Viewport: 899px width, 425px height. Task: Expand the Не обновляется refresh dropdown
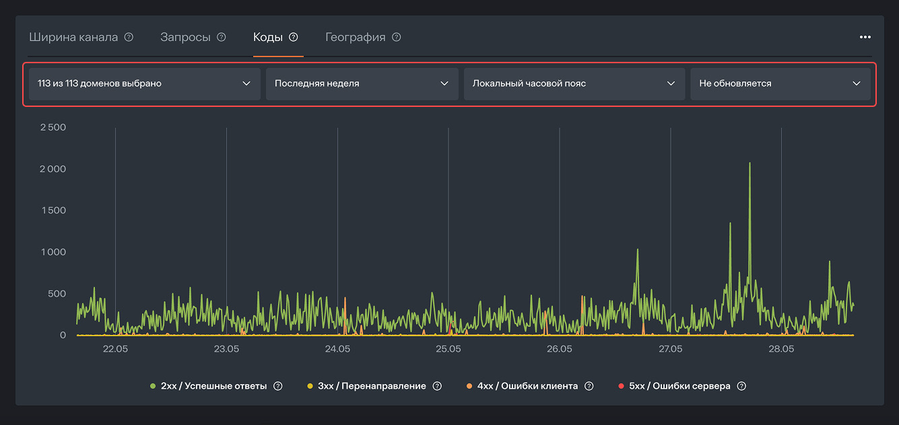[x=780, y=84]
